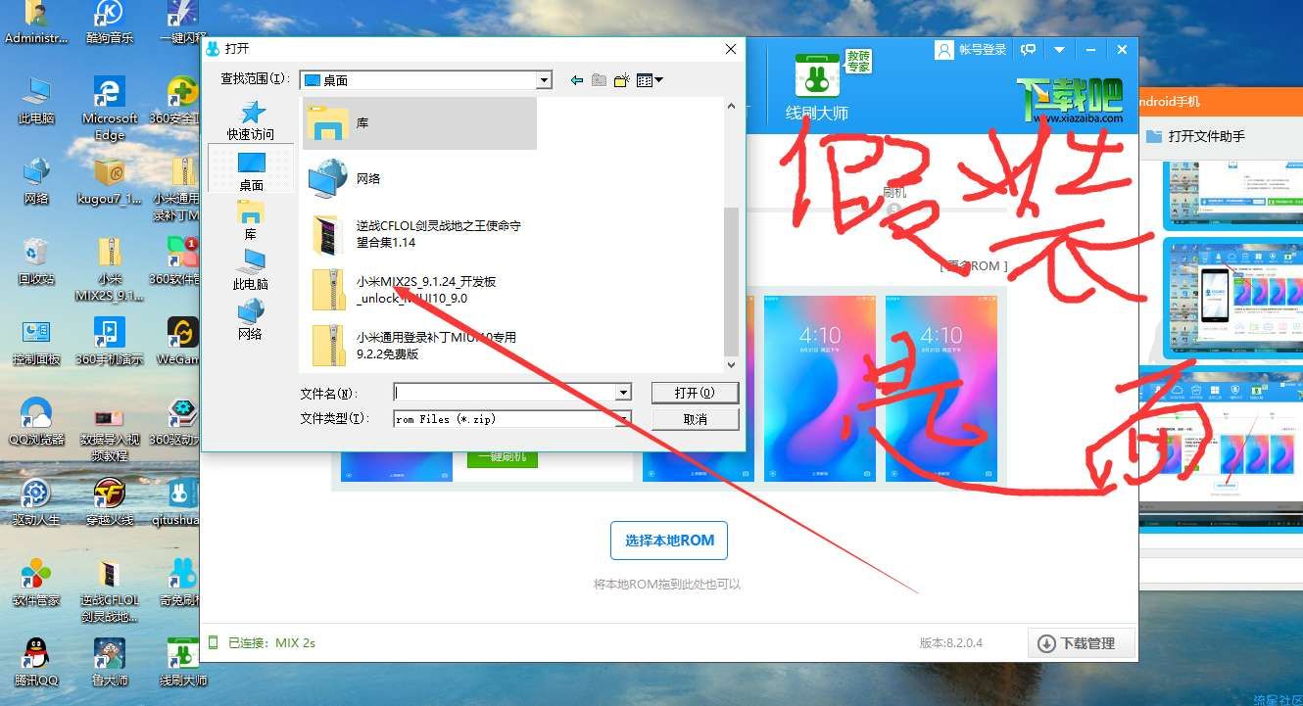
Task: Click the 选择本地ROM button
Action: click(669, 541)
